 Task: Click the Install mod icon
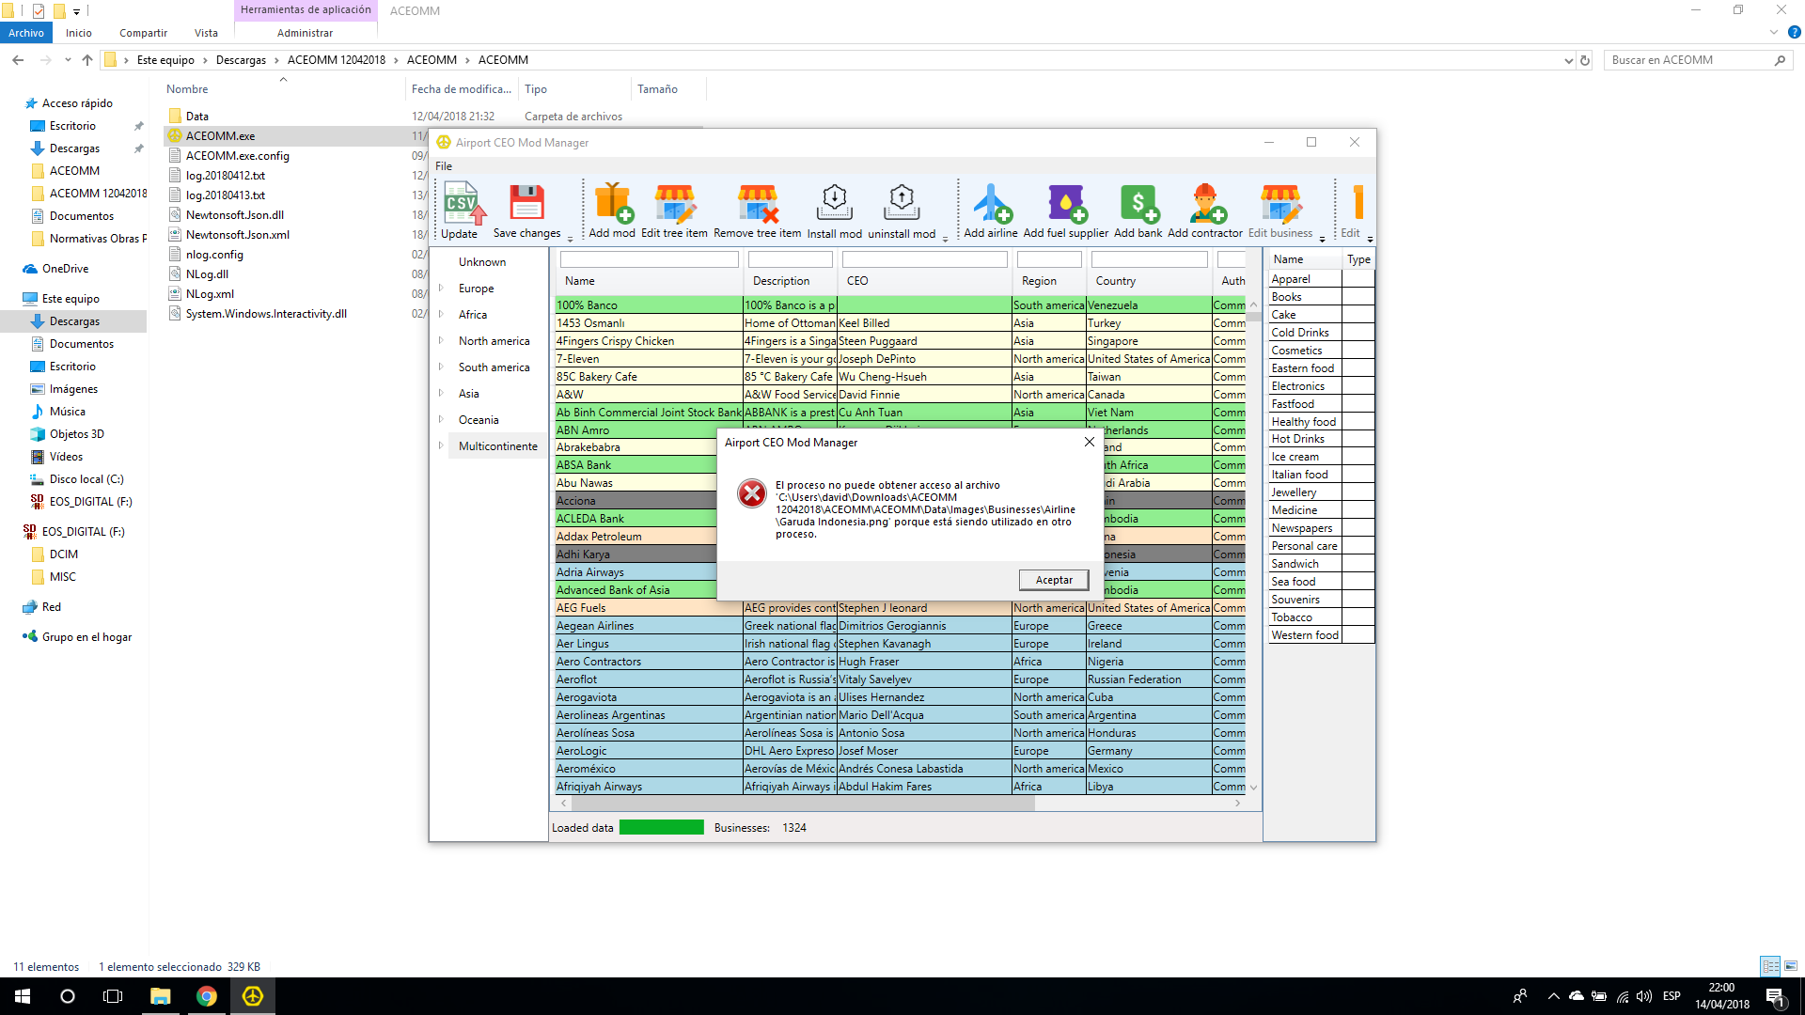pos(835,202)
